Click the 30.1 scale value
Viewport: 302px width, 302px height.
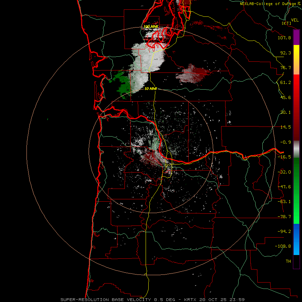[x=286, y=112]
